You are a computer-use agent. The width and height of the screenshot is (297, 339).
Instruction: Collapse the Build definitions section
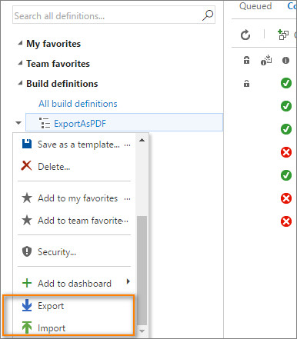click(x=20, y=83)
